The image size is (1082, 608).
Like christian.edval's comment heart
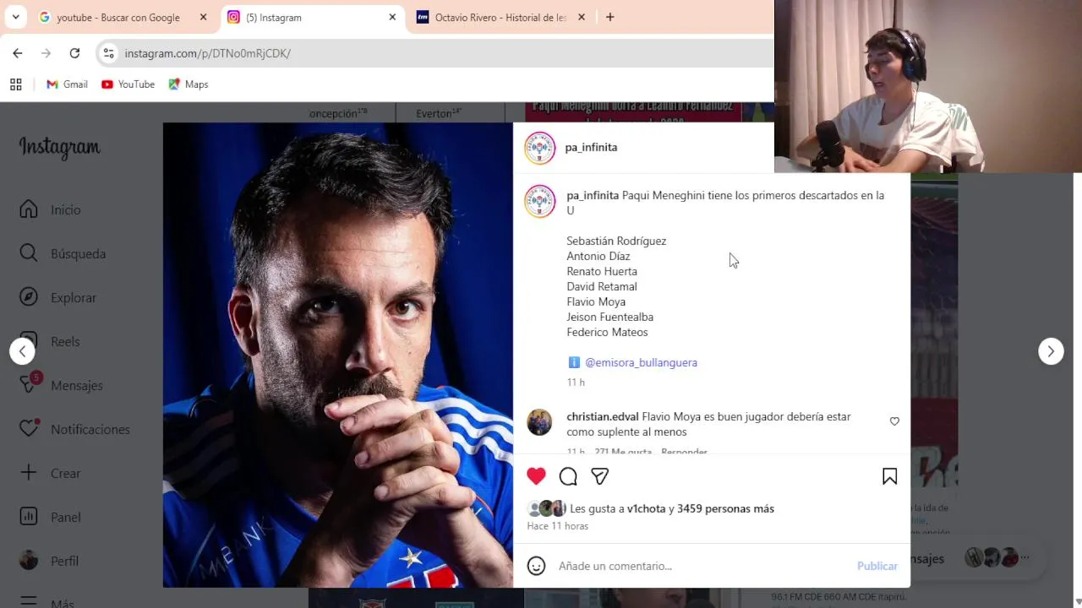894,421
